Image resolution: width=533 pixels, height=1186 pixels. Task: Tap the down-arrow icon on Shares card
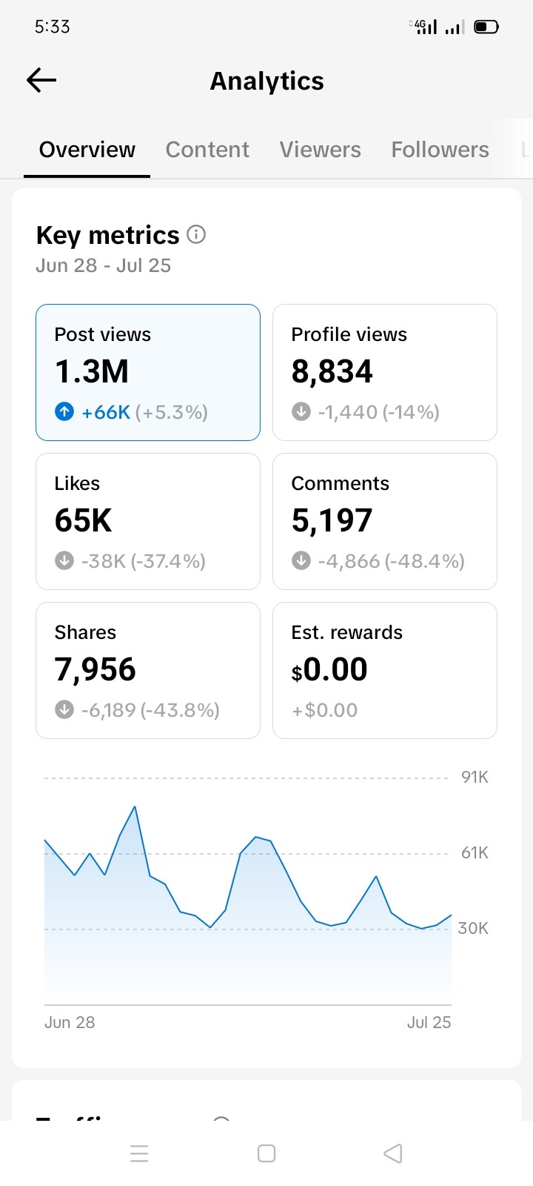point(64,709)
